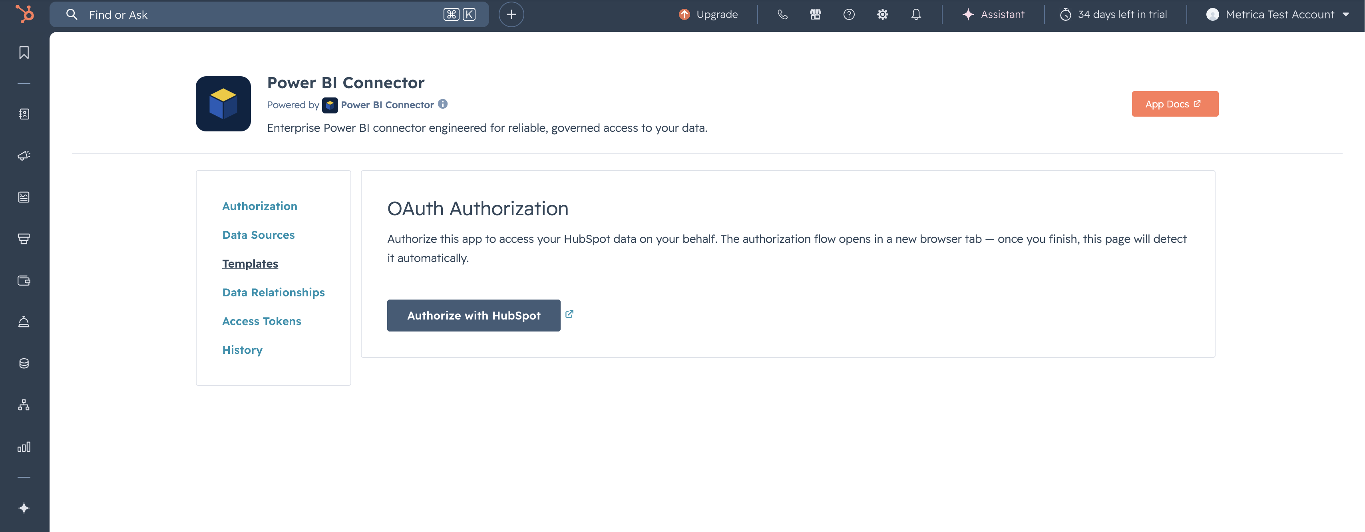Open App Docs

(x=1175, y=104)
